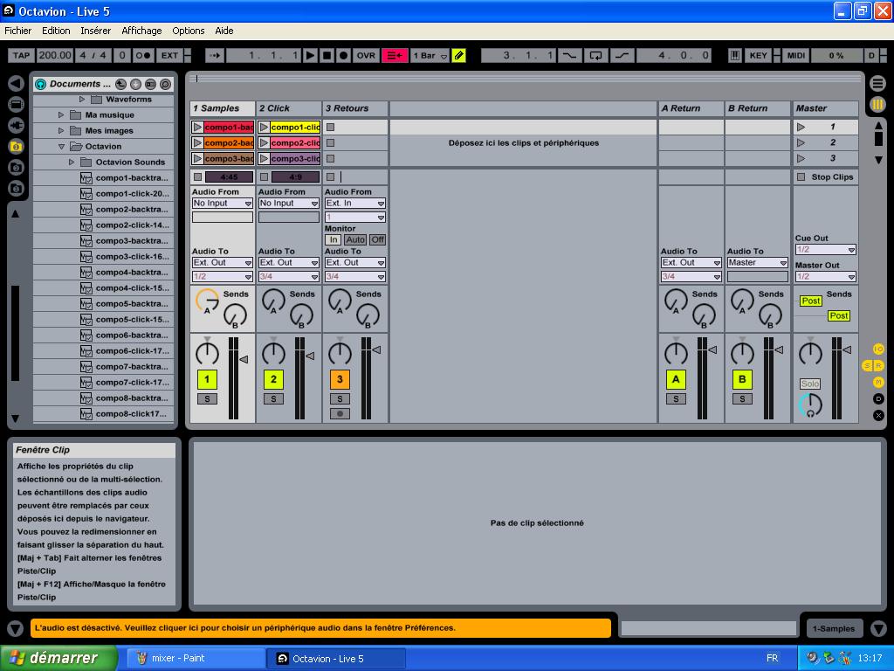Arm the 3 Retours track for recording
Image resolution: width=894 pixels, height=671 pixels.
click(340, 413)
